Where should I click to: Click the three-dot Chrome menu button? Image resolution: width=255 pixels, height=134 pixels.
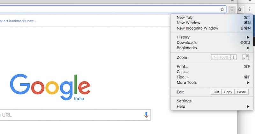(232, 10)
